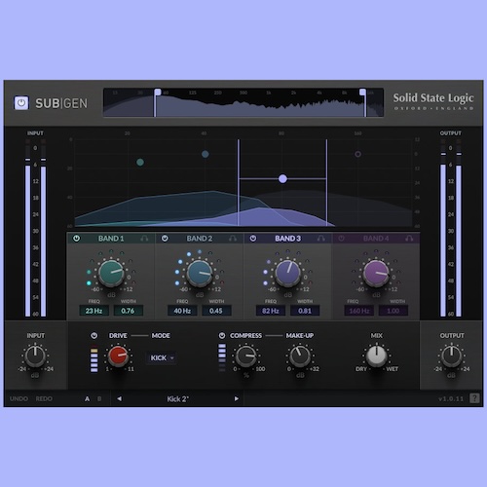
Task: Toggle the Compress section power button
Action: pos(222,335)
